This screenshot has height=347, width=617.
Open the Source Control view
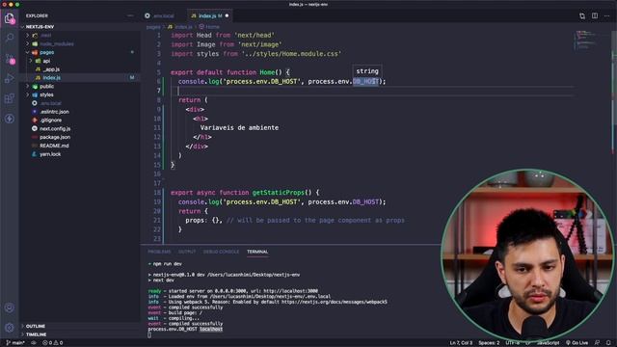point(10,59)
